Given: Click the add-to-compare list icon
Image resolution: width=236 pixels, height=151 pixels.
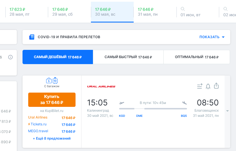Looking at the screenshot, I should [200, 86].
